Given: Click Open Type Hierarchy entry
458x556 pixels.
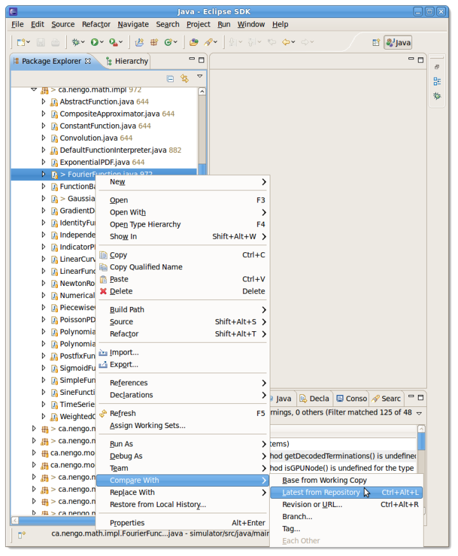Looking at the screenshot, I should tap(183, 224).
